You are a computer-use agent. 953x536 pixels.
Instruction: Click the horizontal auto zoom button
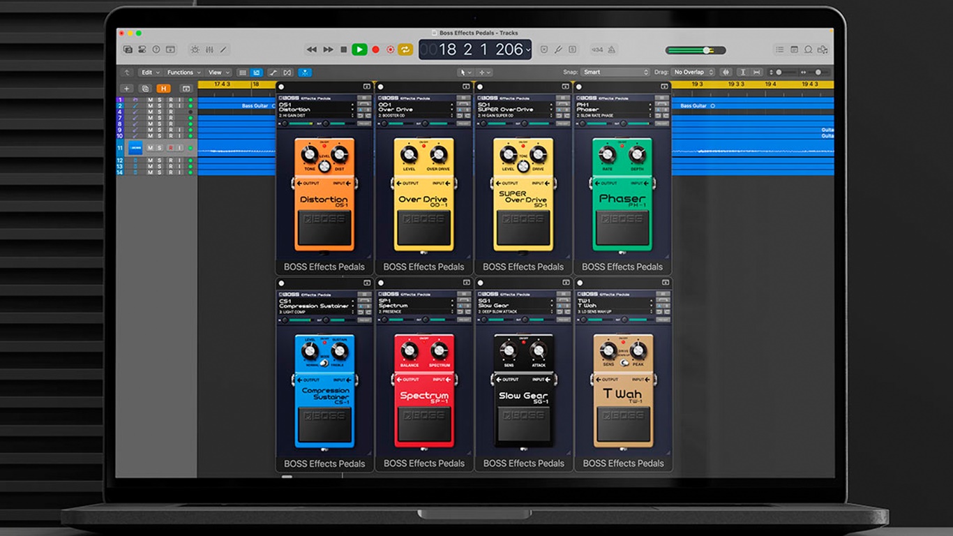pos(757,73)
